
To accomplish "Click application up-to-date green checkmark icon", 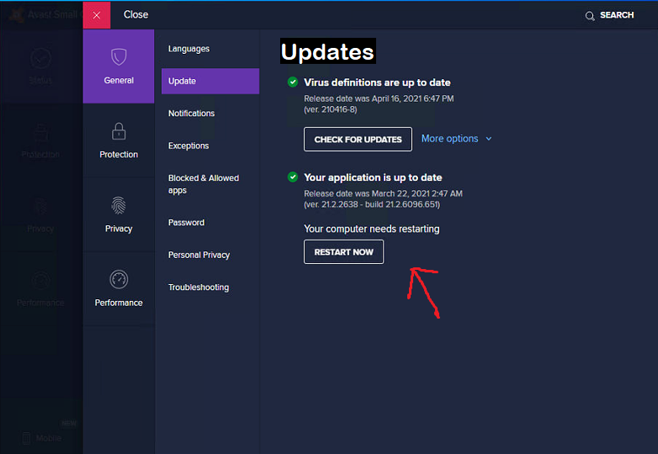I will [293, 177].
